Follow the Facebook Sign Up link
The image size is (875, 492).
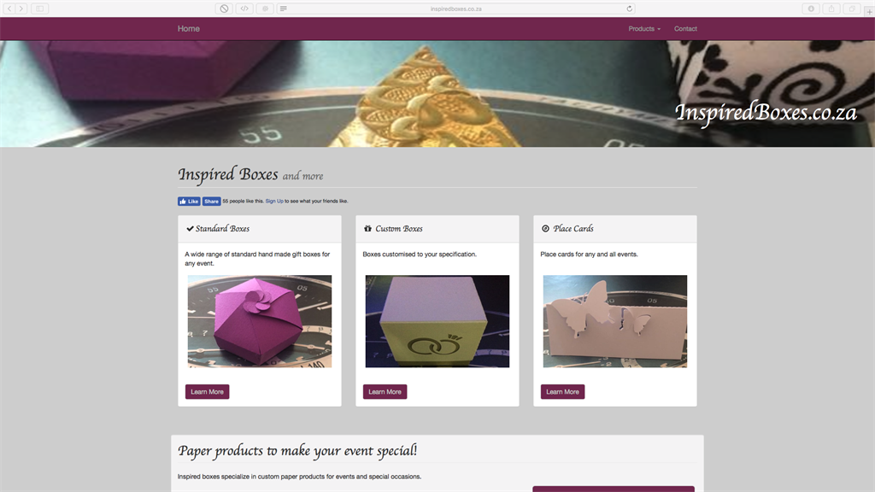pos(274,201)
